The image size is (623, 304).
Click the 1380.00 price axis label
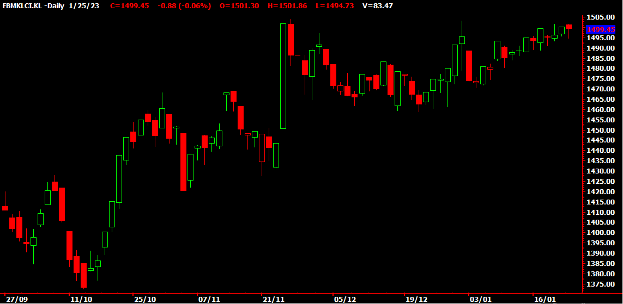coord(601,274)
